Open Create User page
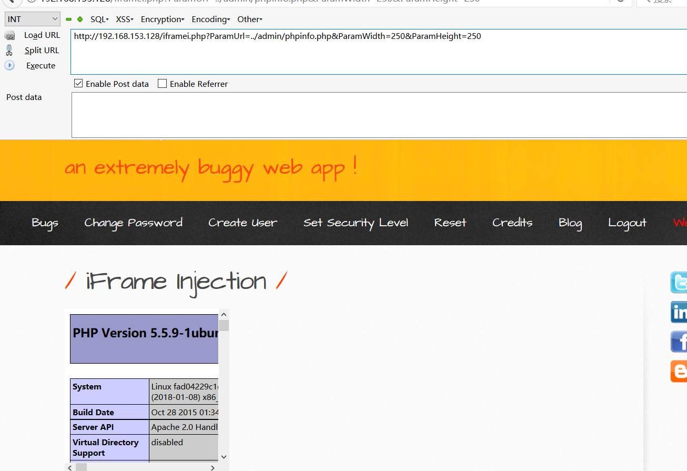This screenshot has height=471, width=687. point(243,223)
